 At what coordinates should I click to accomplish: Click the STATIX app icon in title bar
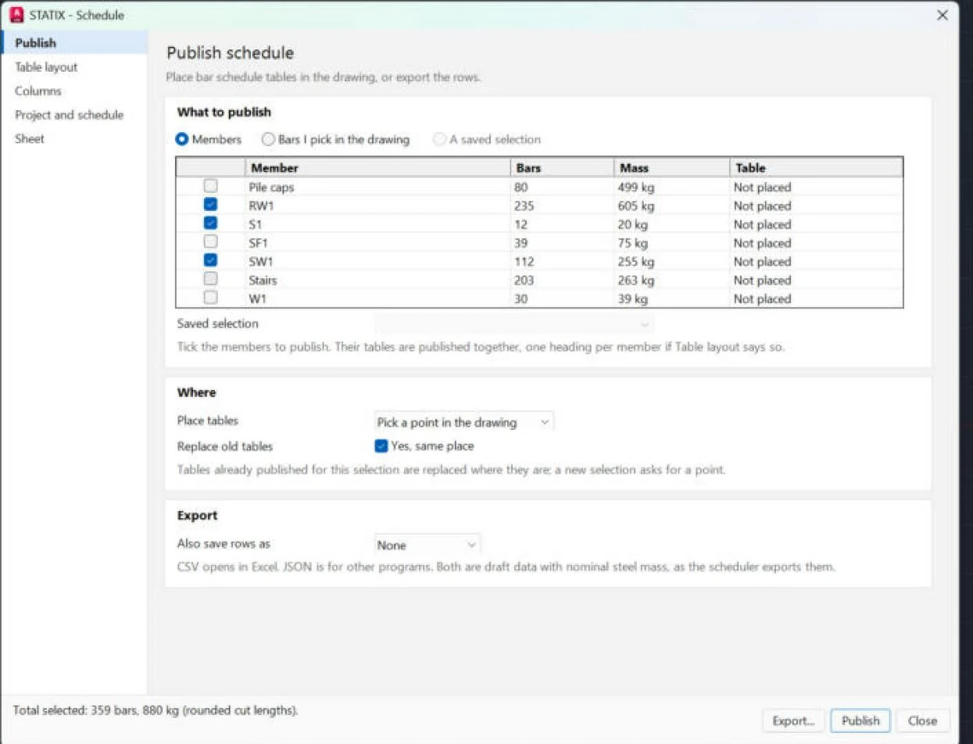16,15
